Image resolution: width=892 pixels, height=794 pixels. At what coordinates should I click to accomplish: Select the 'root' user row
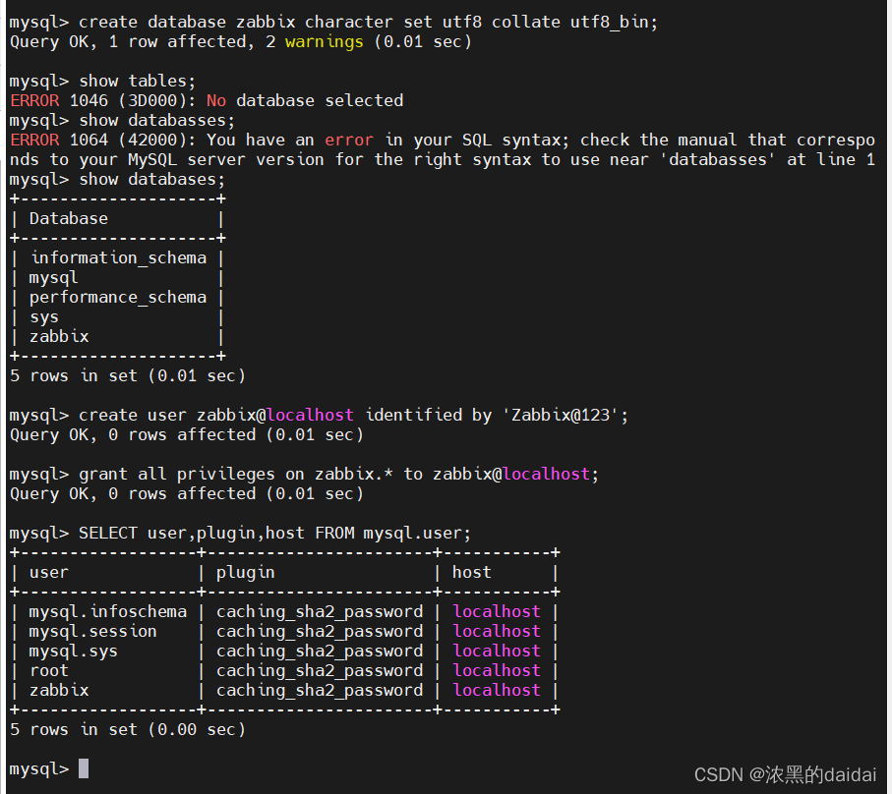click(x=48, y=670)
